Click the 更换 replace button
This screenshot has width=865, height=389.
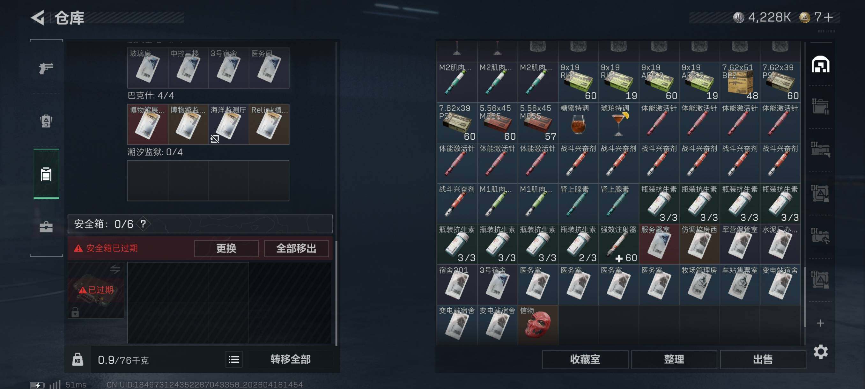tap(226, 248)
